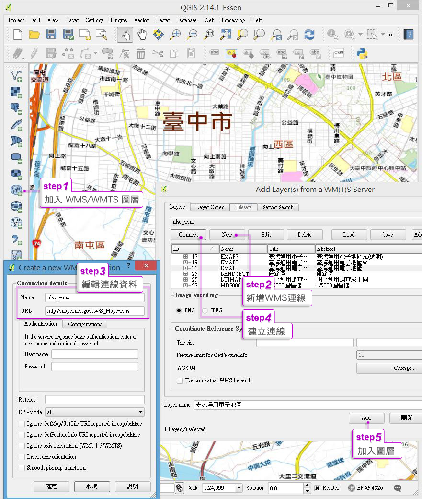Select the Pan Map hand tool
The height and width of the screenshot is (499, 422).
(142, 35)
